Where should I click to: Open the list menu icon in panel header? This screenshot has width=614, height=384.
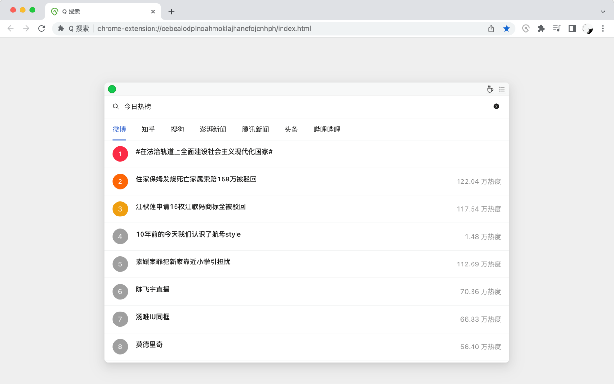[502, 89]
